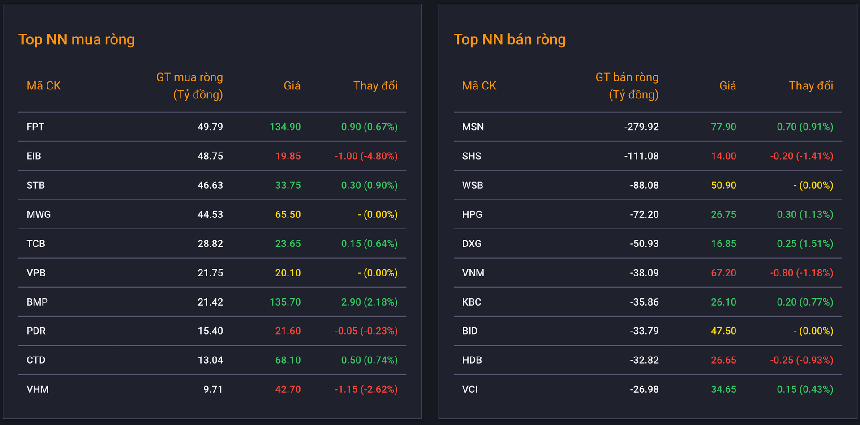Open the DXG stock code
The height and width of the screenshot is (425, 860).
472,244
